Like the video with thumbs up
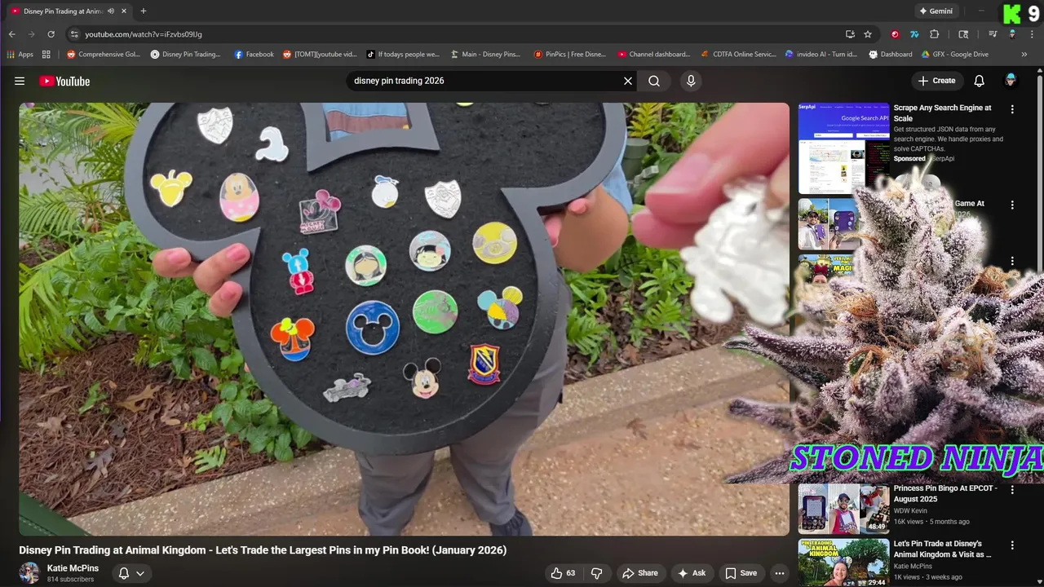Viewport: 1044px width, 587px height. (x=563, y=573)
